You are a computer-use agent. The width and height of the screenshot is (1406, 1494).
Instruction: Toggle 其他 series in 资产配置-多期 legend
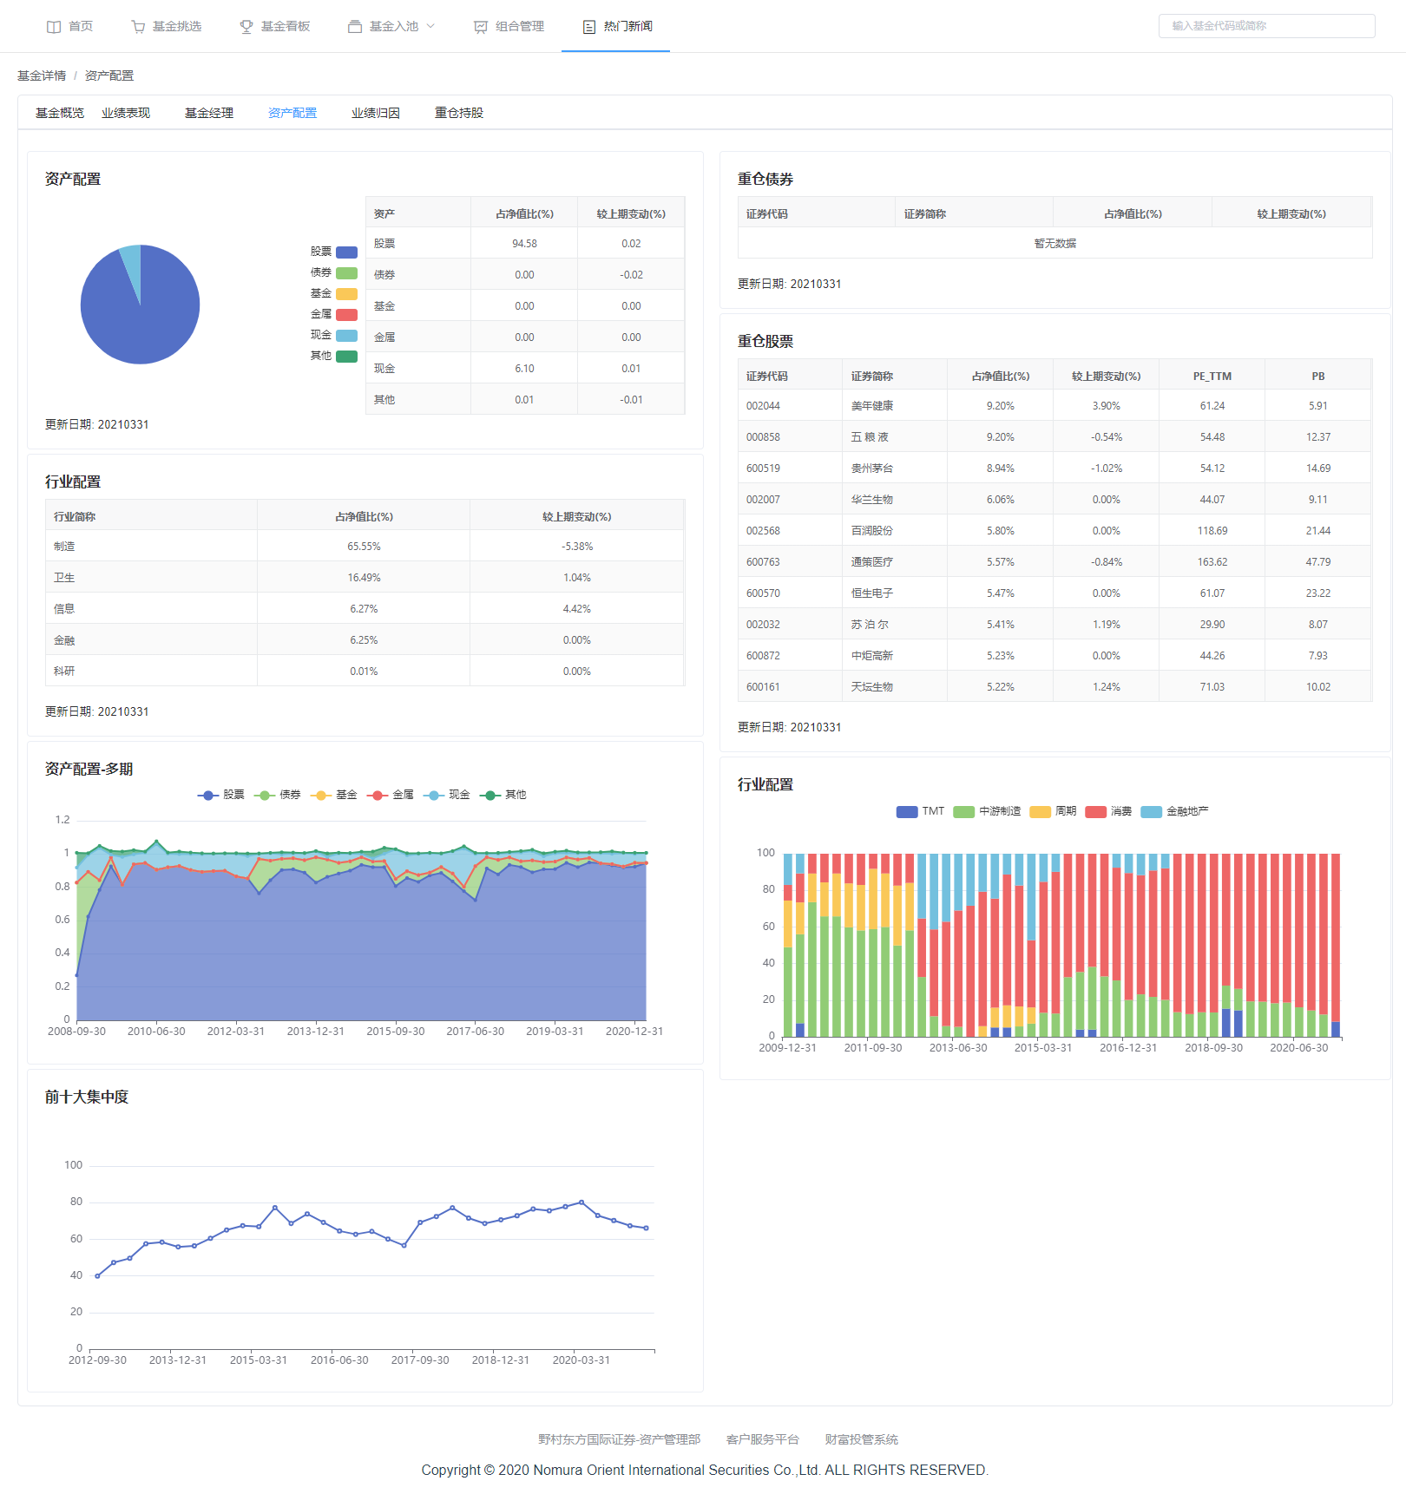503,795
